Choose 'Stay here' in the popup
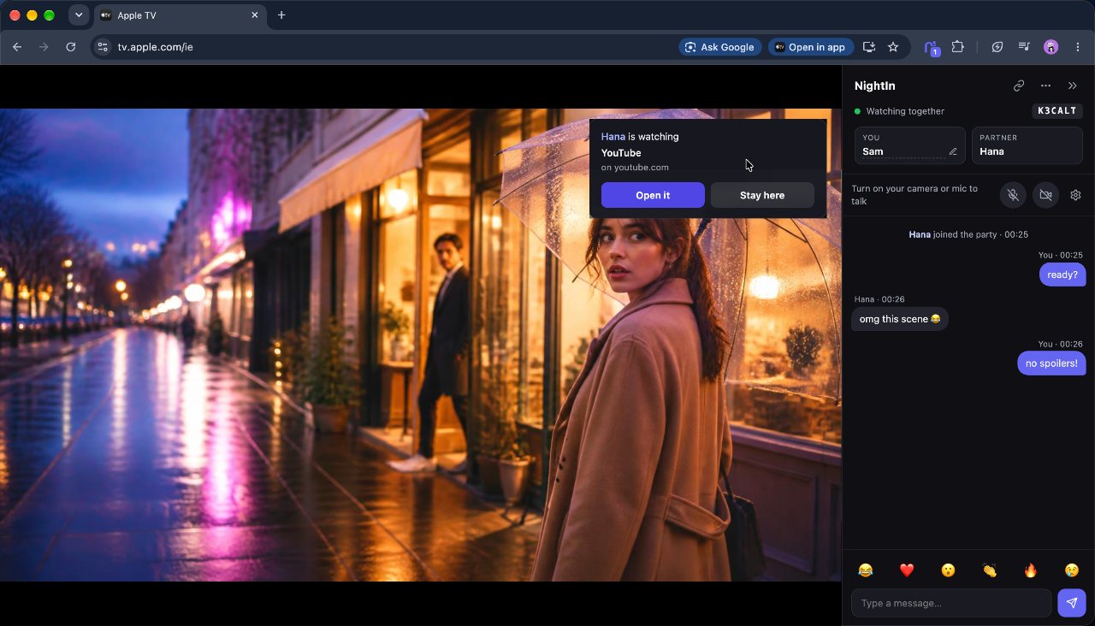Image resolution: width=1095 pixels, height=626 pixels. coord(762,195)
